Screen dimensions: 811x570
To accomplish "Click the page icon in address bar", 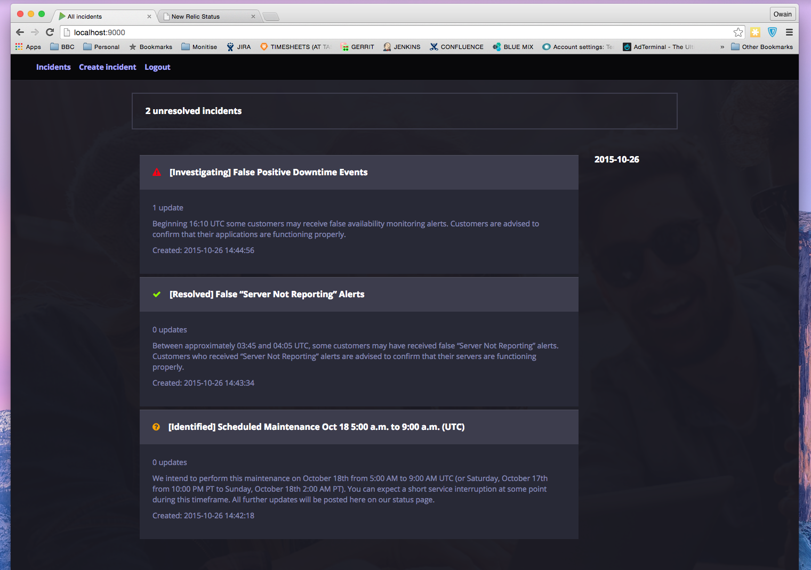I will pyautogui.click(x=67, y=32).
